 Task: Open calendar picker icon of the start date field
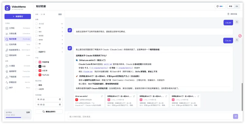tap(60, 99)
